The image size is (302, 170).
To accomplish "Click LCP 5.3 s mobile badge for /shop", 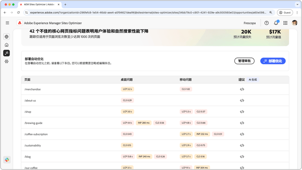I will tap(186, 112).
